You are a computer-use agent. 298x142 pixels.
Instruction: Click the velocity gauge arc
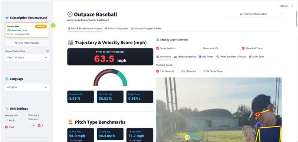pos(110,77)
